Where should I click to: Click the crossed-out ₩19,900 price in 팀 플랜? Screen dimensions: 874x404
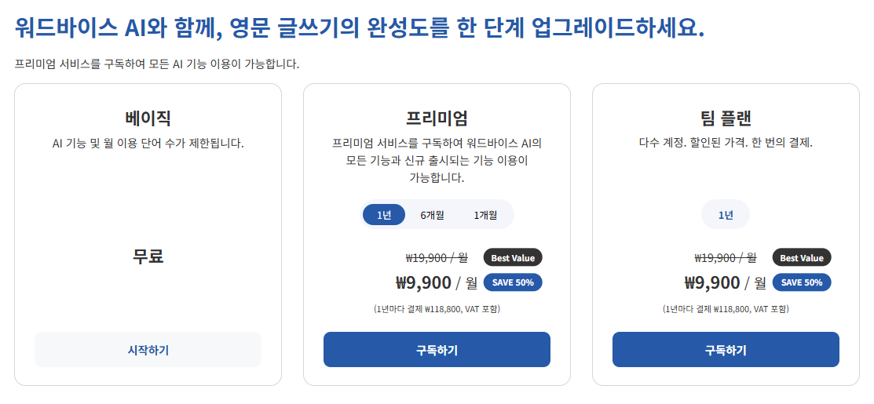point(726,257)
